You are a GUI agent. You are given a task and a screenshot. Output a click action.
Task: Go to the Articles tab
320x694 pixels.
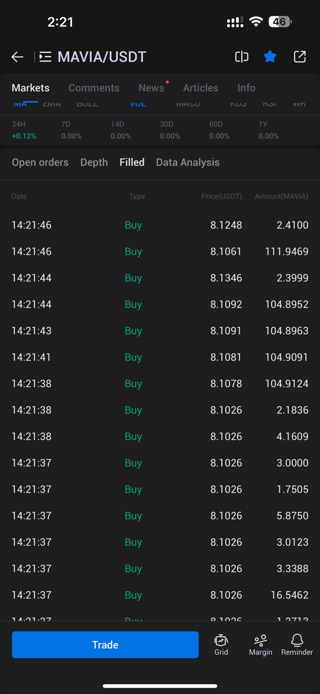(200, 88)
